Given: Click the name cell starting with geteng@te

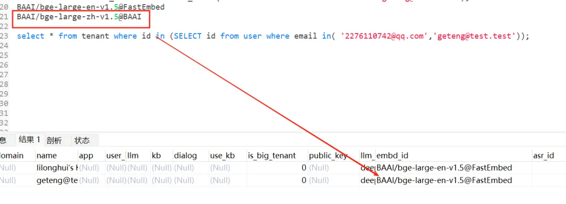Looking at the screenshot, I should coord(57,180).
